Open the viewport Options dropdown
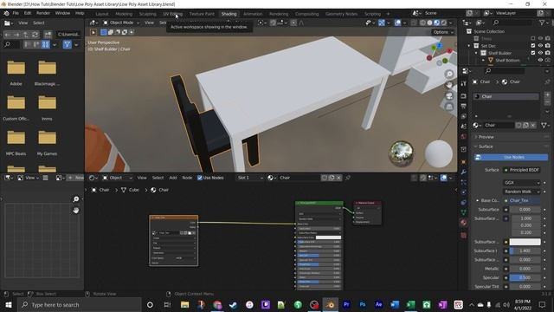The height and width of the screenshot is (312, 554). 443,32
